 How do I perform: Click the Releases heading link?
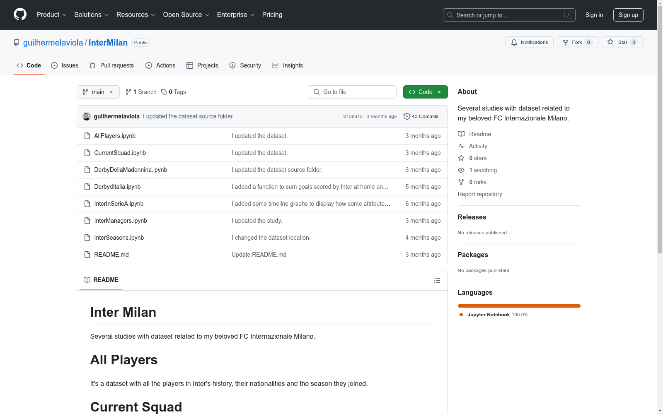pos(472,217)
